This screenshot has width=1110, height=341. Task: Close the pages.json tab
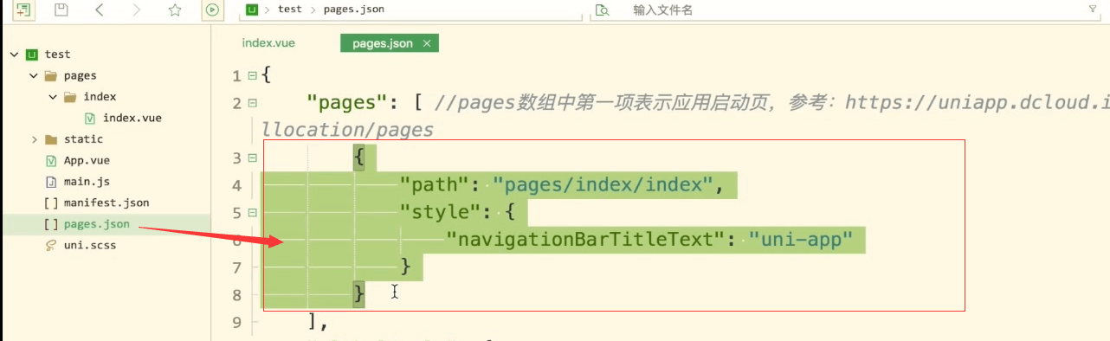pyautogui.click(x=426, y=43)
